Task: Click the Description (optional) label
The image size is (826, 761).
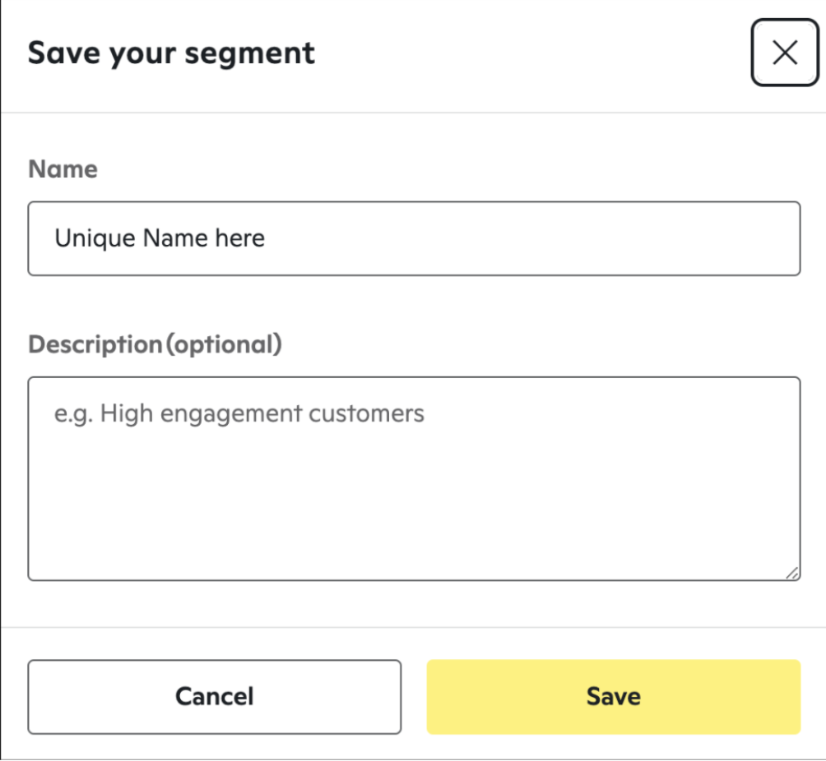Action: [x=156, y=344]
